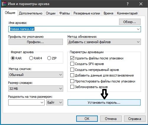Confirm with the OK button
The image size is (148, 125).
tap(87, 119)
